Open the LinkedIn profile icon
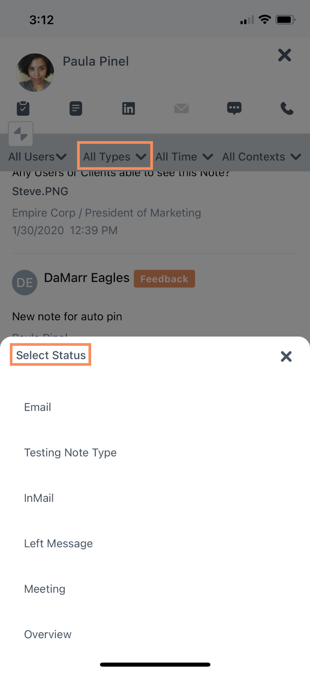Viewport: 310px width, 673px height. [x=128, y=109]
